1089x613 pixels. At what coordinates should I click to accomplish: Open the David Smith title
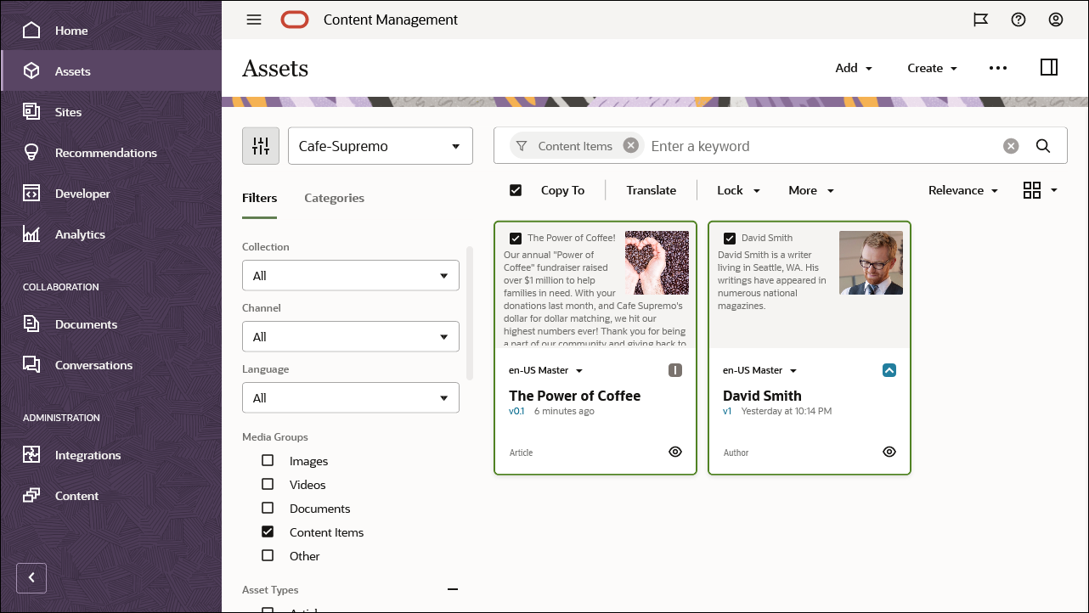762,396
